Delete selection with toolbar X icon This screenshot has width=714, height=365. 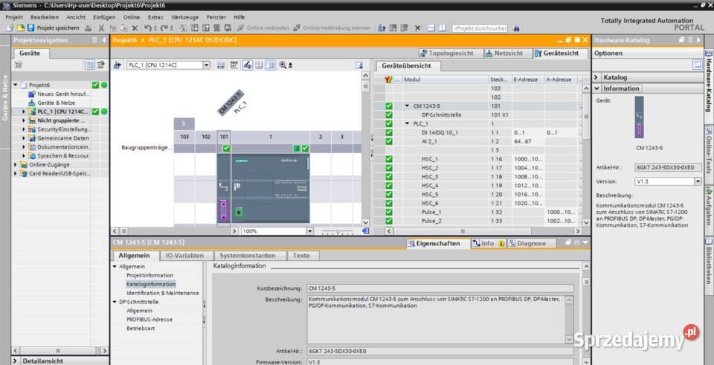[x=135, y=28]
